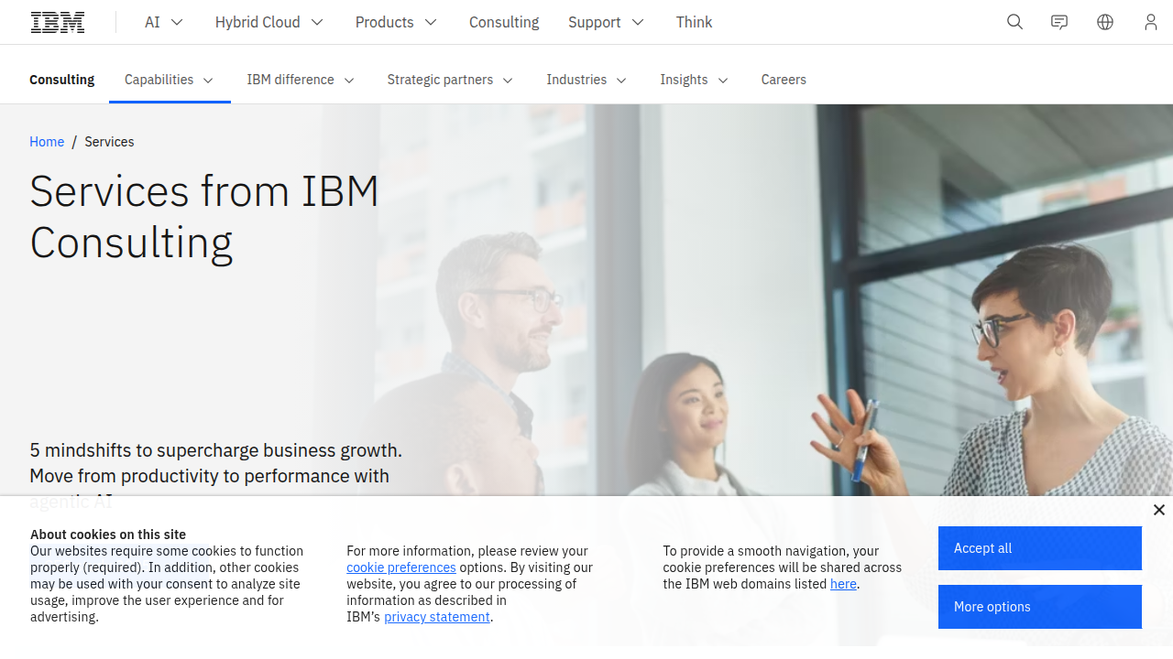Expand the Capabilities dropdown

click(x=208, y=81)
